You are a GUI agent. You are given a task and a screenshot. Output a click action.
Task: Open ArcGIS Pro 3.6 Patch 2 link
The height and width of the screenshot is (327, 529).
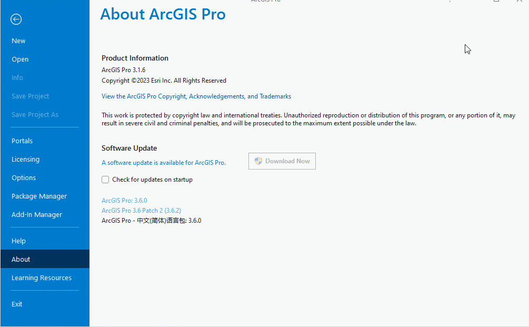tap(141, 211)
